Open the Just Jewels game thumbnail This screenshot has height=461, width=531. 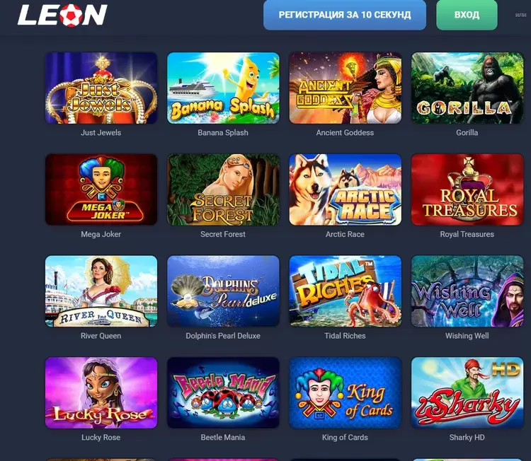coord(101,88)
